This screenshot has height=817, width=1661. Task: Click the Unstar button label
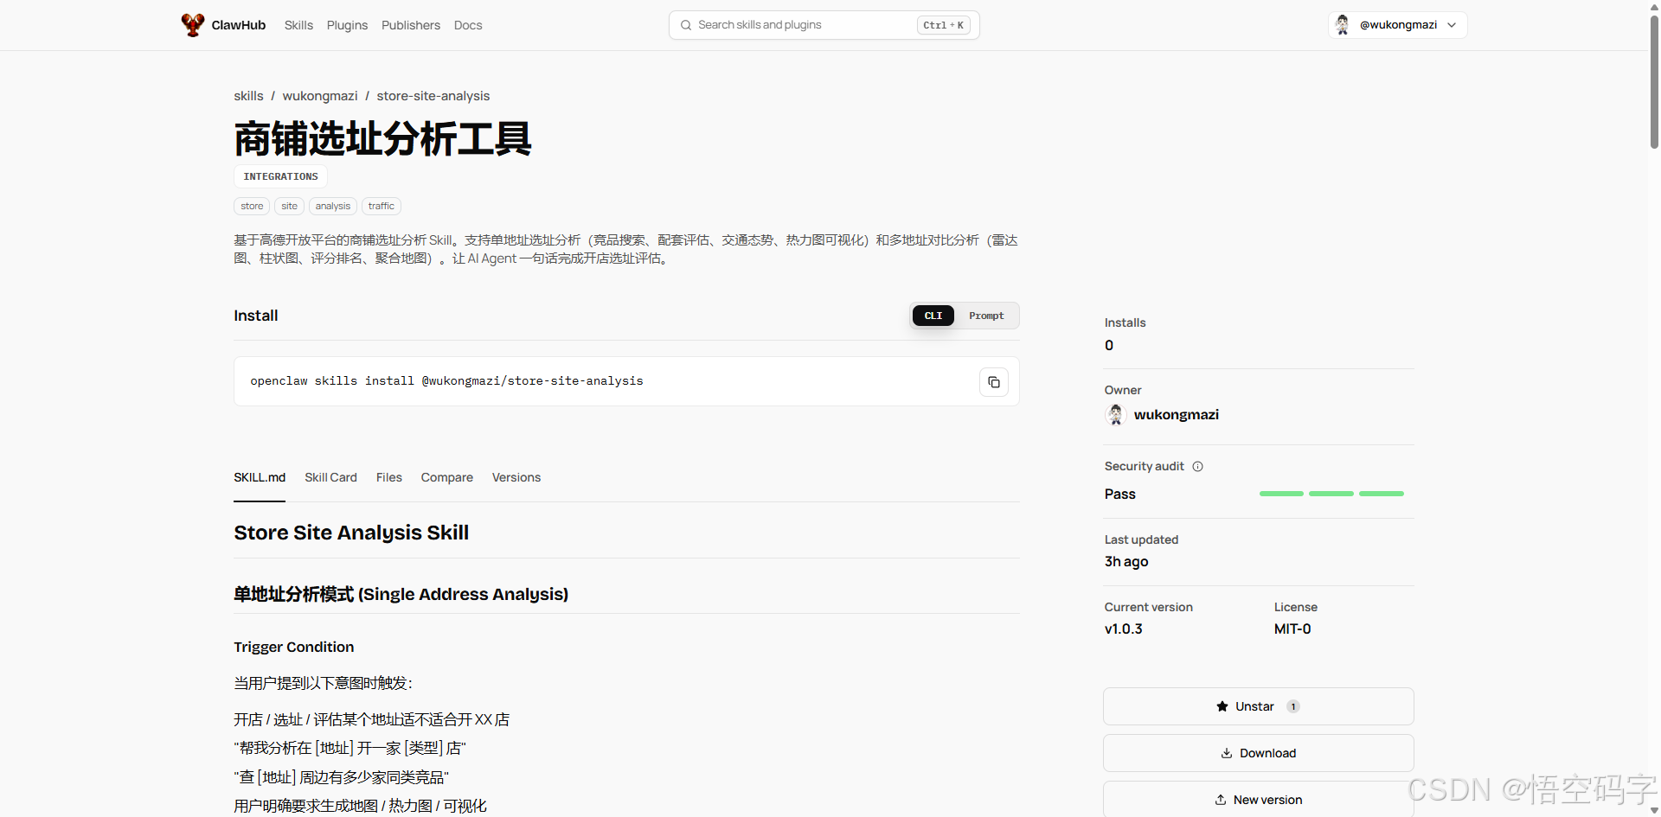pyautogui.click(x=1254, y=706)
